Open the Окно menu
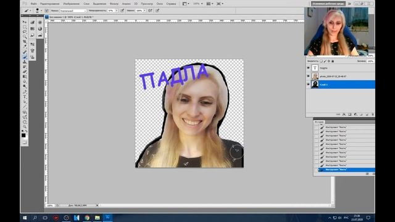Screen dimensions: 395x222 pos(159,4)
